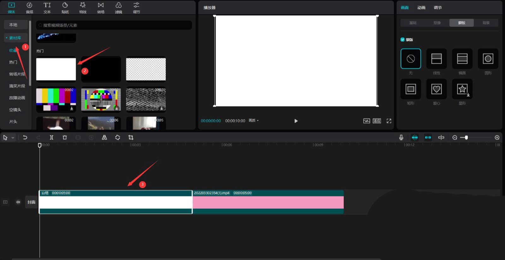The image size is (505, 260).
Task: Download the color bars clip
Action: [x=72, y=108]
